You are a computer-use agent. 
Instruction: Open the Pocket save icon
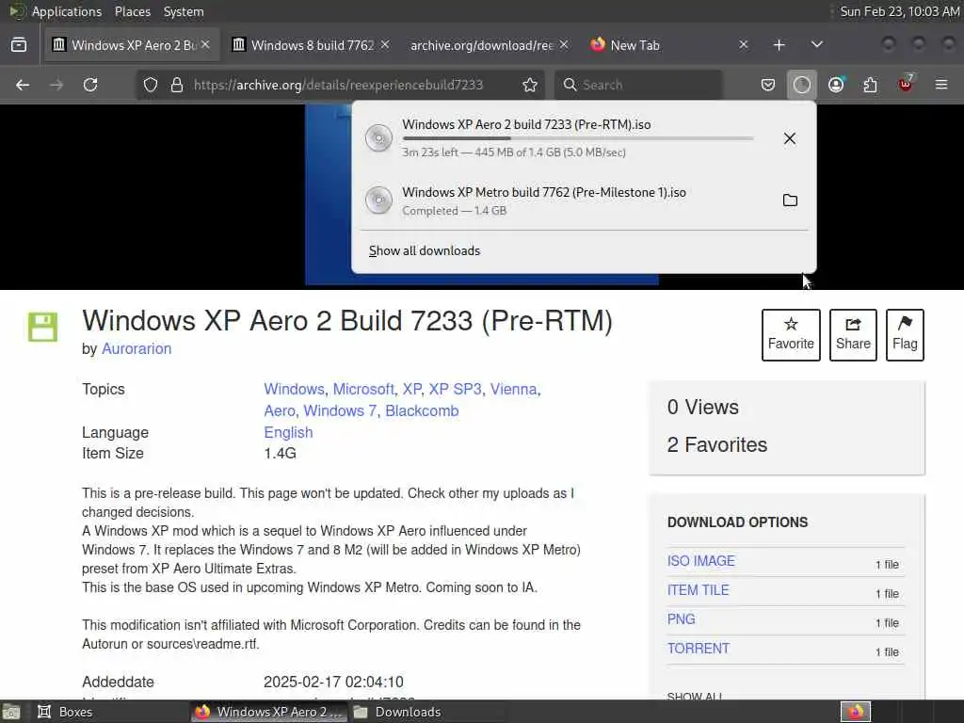[x=768, y=85]
